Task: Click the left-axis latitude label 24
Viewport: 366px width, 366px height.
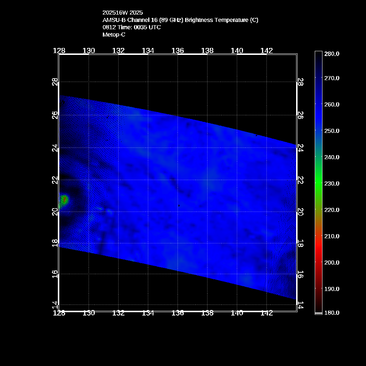Action: [55, 148]
